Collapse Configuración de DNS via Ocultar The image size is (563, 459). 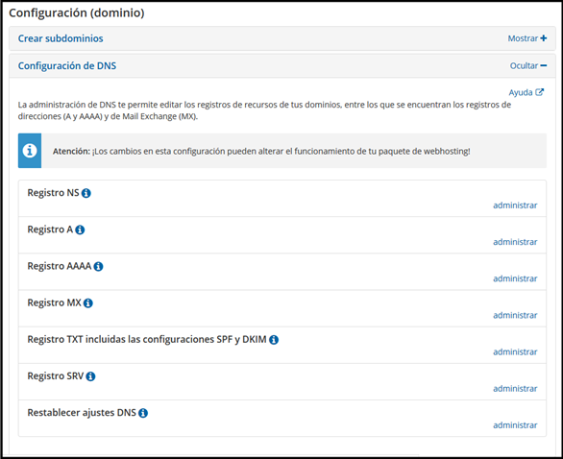(x=528, y=65)
